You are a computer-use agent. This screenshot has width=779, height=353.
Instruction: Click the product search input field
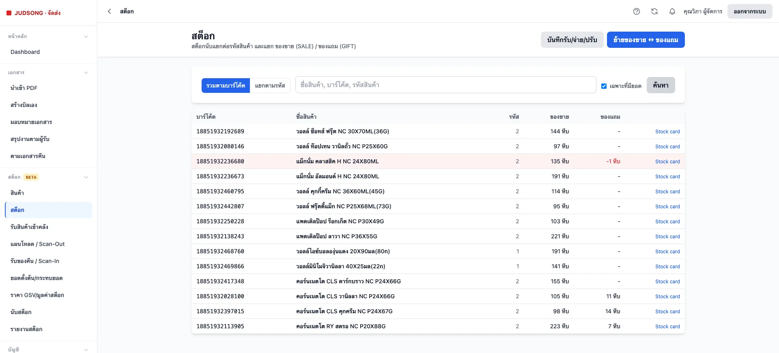[x=445, y=85]
